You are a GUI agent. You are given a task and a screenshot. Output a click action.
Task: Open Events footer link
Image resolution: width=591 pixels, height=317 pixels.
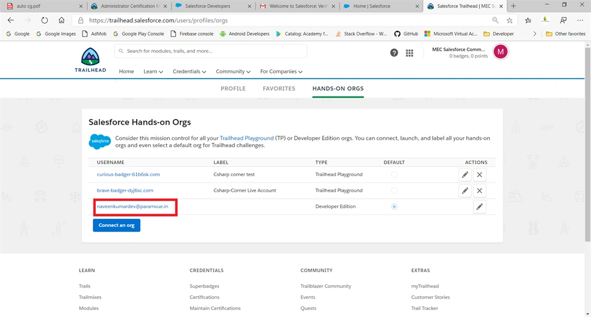point(308,297)
